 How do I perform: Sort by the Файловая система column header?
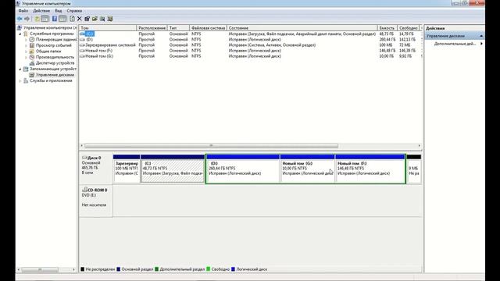[x=208, y=28]
